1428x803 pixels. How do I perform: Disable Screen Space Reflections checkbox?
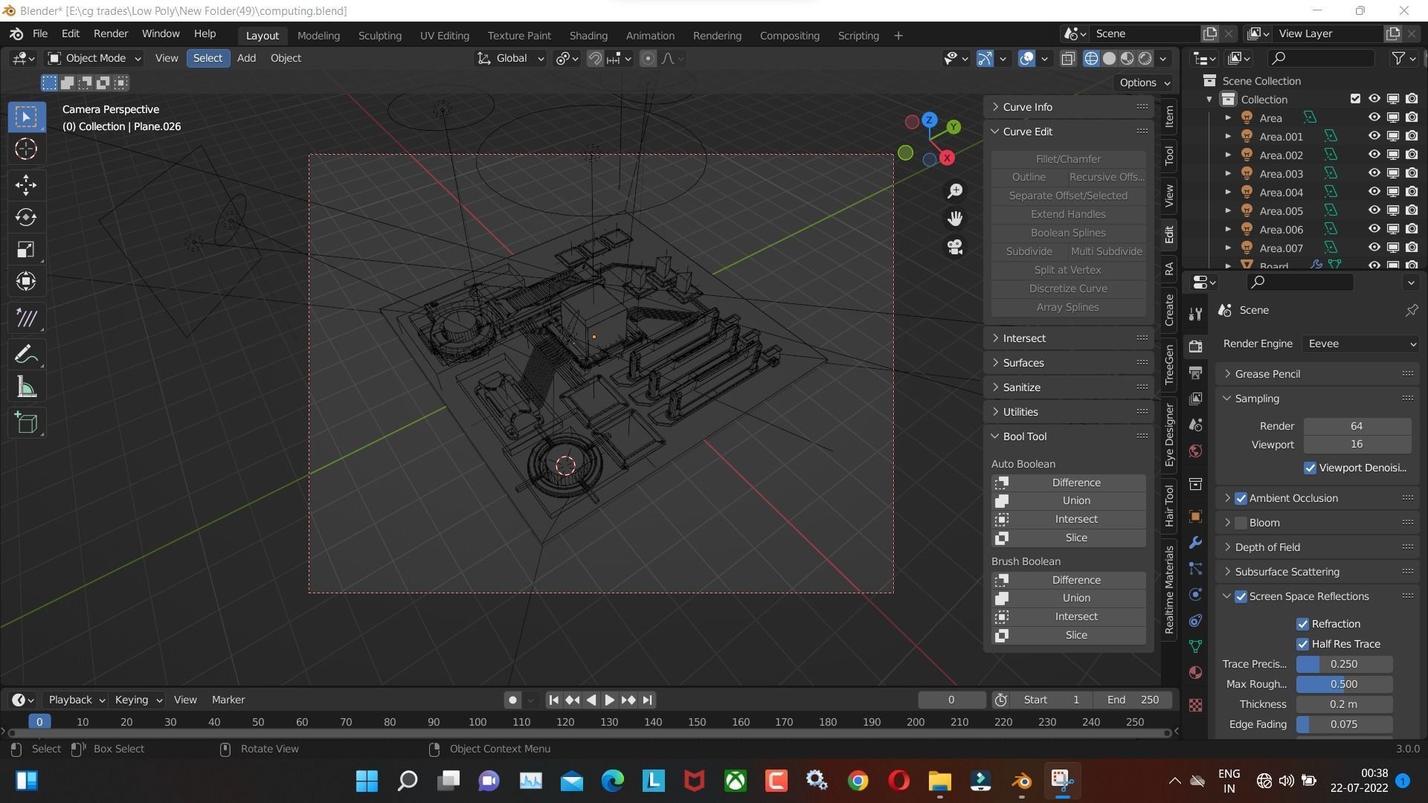pyautogui.click(x=1241, y=596)
